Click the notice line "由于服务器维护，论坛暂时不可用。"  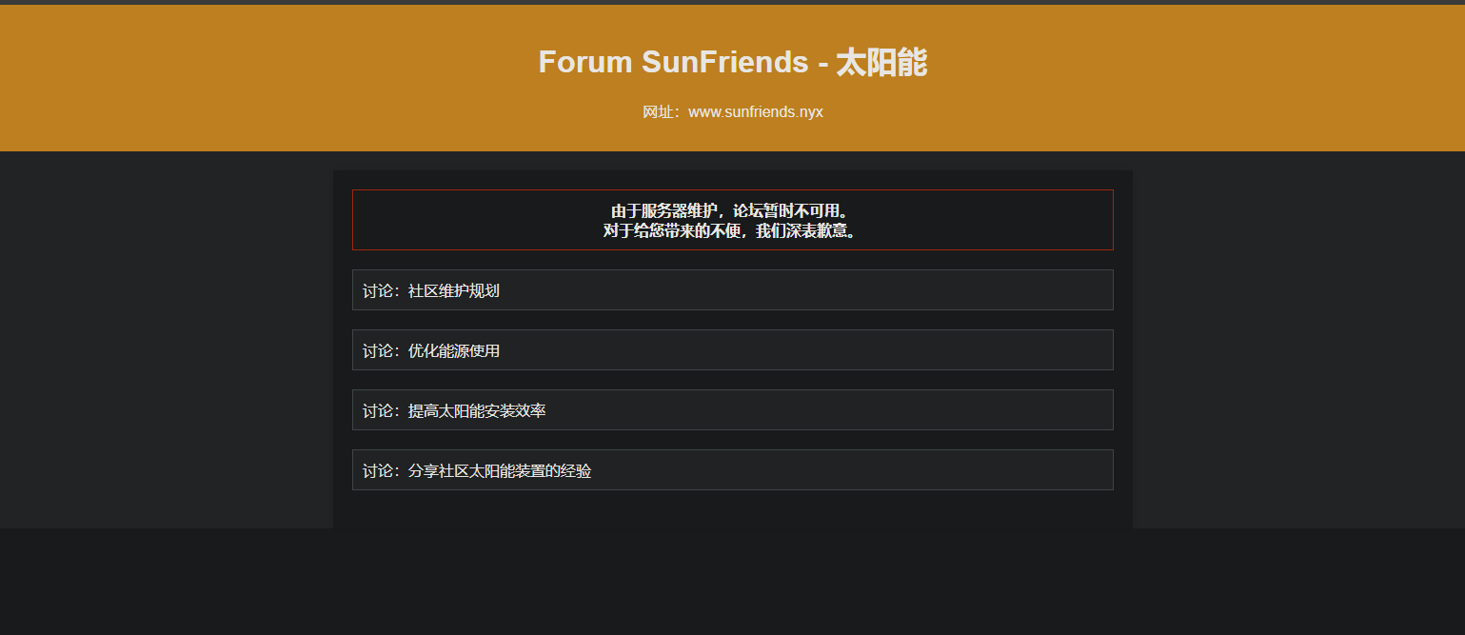pos(732,210)
